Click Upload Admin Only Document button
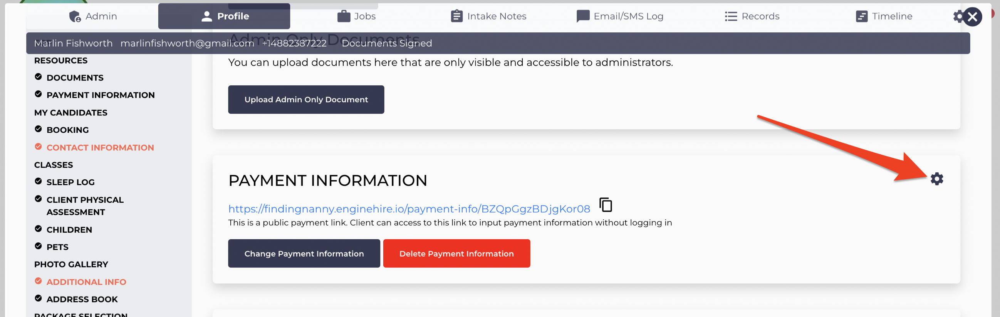Screen dimensions: 1000x317 coord(306,100)
